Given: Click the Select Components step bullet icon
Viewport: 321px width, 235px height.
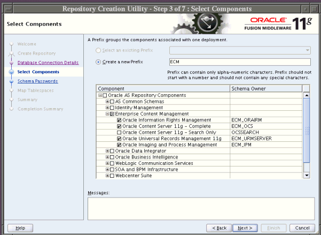Looking at the screenshot, I should [11, 72].
